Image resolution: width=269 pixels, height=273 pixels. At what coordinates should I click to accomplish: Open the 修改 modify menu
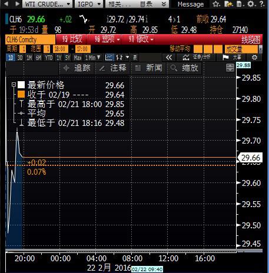(x=141, y=39)
